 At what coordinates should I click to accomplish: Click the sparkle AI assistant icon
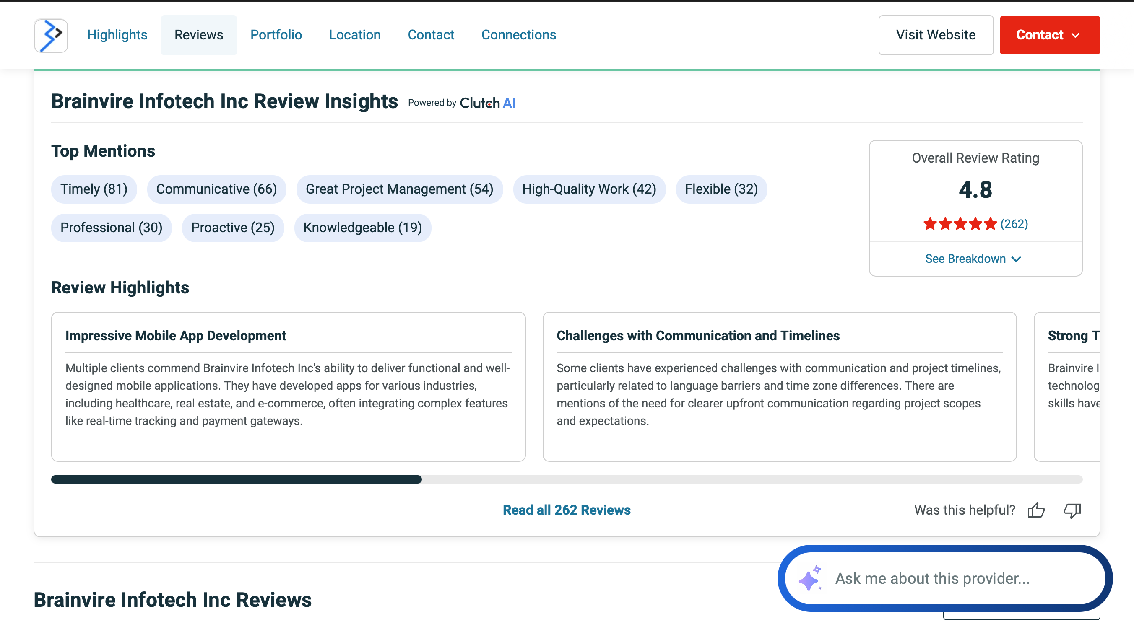pos(810,578)
